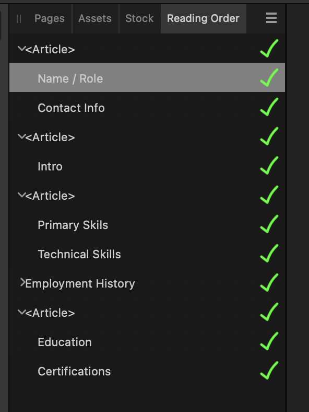Toggle the Certifications row checkmark
The width and height of the screenshot is (309, 412).
(269, 371)
